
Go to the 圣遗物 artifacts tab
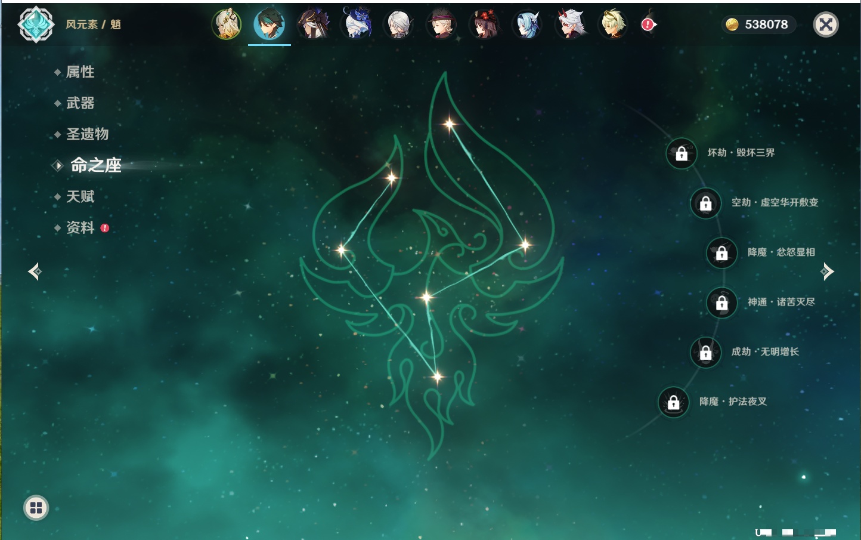(x=87, y=134)
